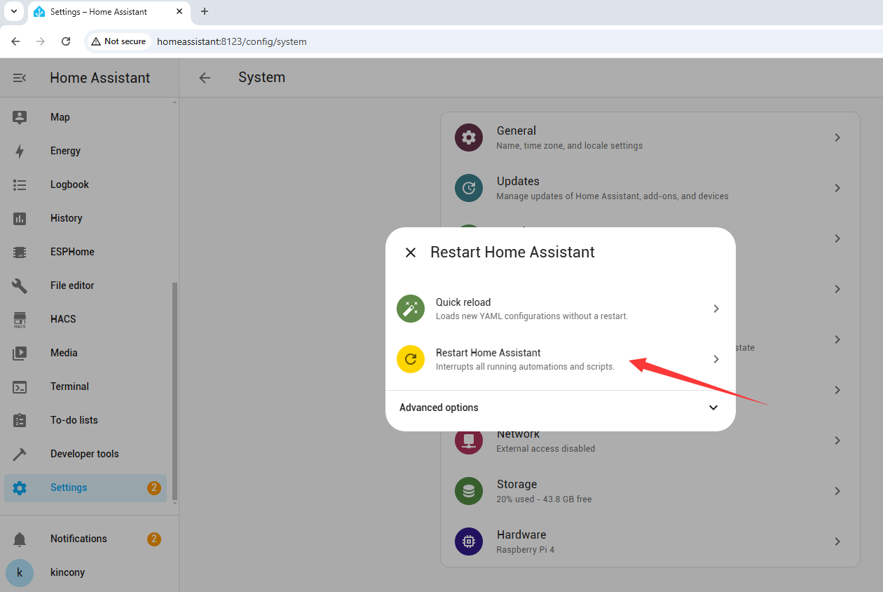Click the yellow Restart Home Assistant icon
The width and height of the screenshot is (883, 592).
(411, 359)
